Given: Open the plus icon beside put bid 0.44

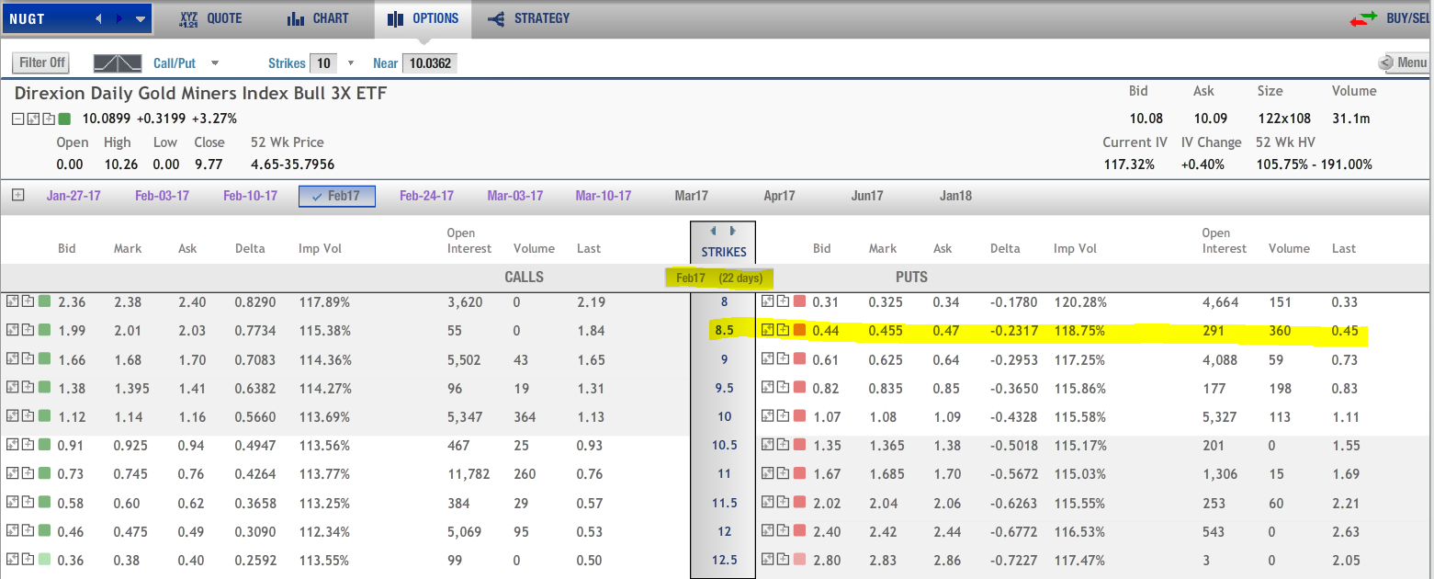Looking at the screenshot, I should tap(784, 330).
